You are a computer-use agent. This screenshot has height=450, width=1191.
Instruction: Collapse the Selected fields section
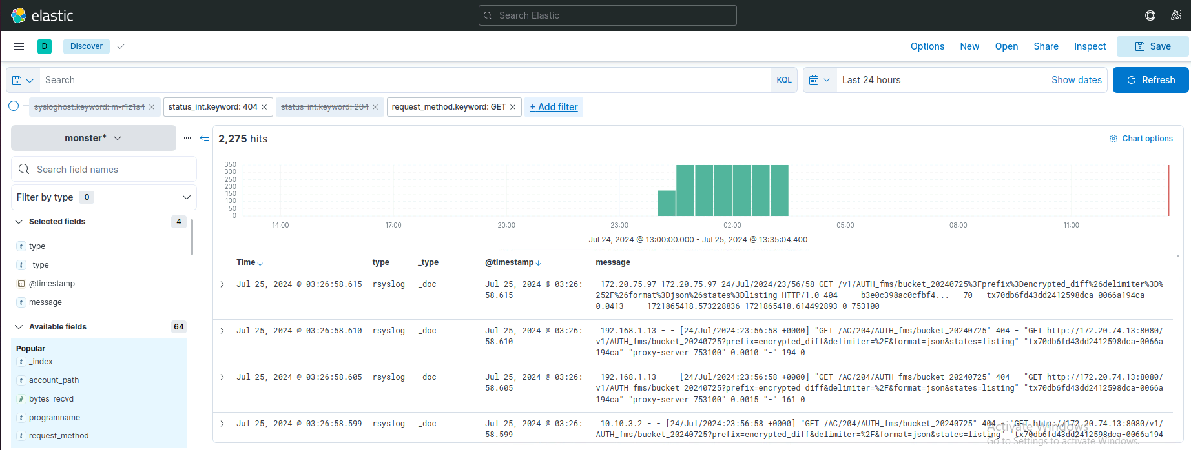click(19, 222)
